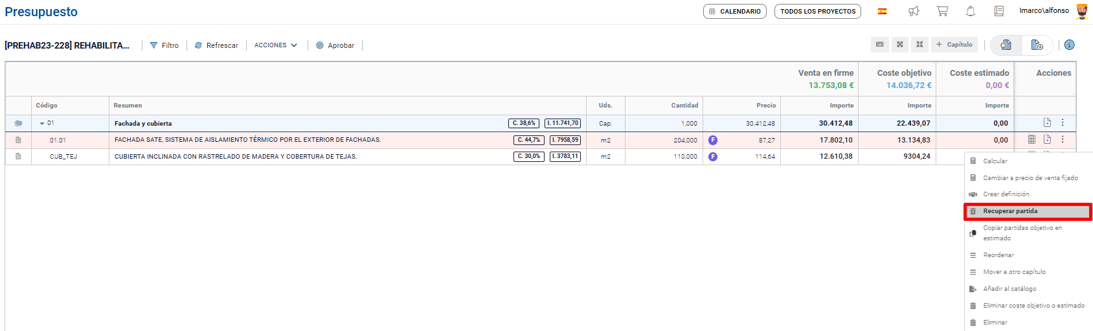Click the megaphone announcements icon
The height and width of the screenshot is (331, 1093).
pos(914,11)
